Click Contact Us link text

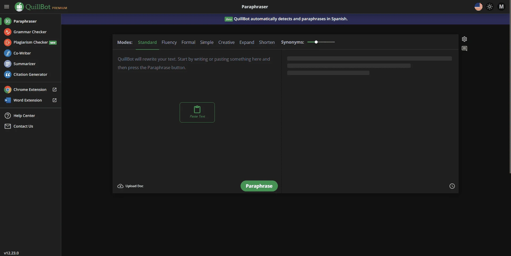tap(23, 126)
